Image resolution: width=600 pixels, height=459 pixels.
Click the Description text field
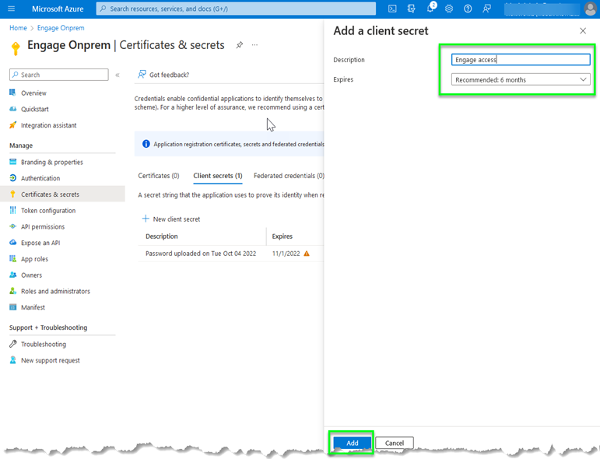point(521,60)
